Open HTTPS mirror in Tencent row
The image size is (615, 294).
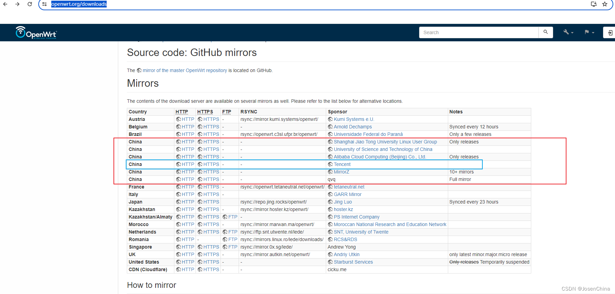pos(211,164)
